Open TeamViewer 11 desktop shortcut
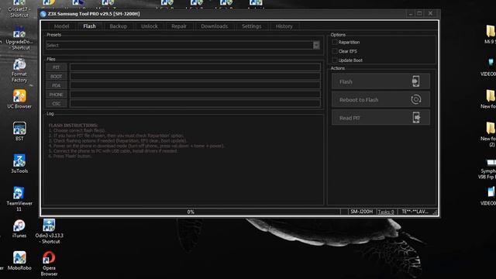The image size is (496, 279). 19,198
